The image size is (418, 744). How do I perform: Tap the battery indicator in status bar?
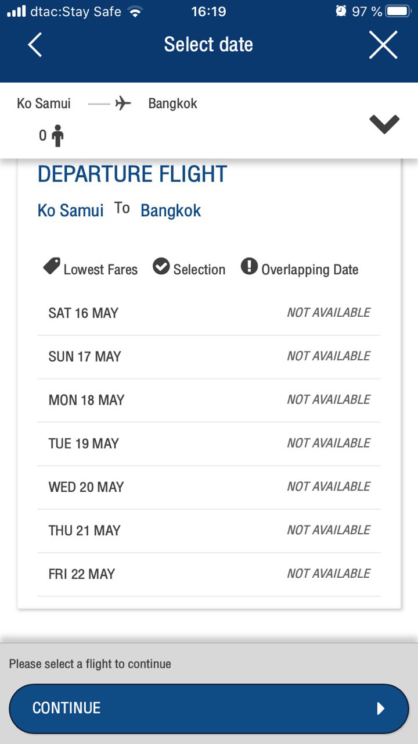click(398, 12)
